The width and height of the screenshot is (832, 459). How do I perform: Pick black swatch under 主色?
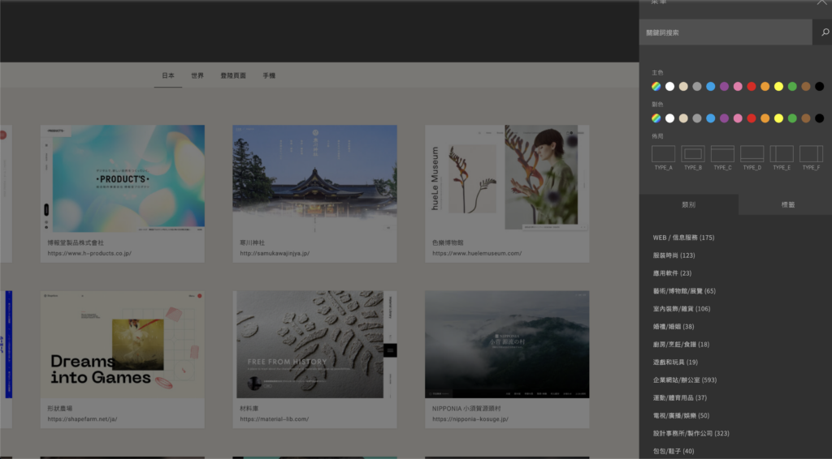819,86
